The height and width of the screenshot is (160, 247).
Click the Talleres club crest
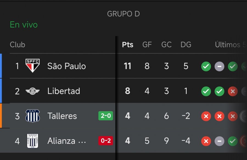pyautogui.click(x=32, y=116)
